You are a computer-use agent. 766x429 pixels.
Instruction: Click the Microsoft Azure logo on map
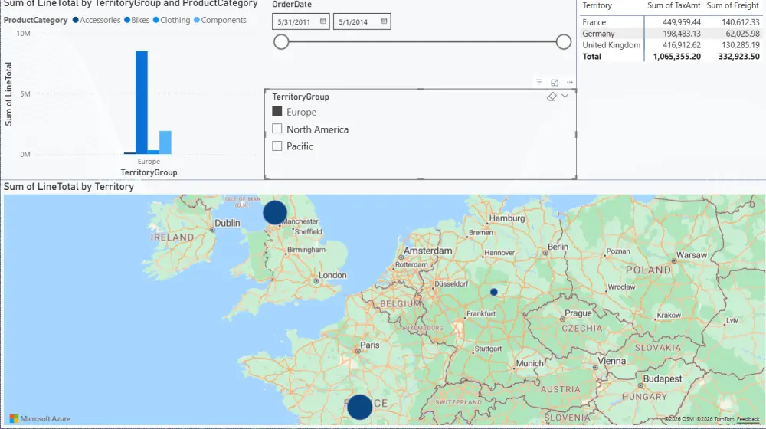[40, 419]
